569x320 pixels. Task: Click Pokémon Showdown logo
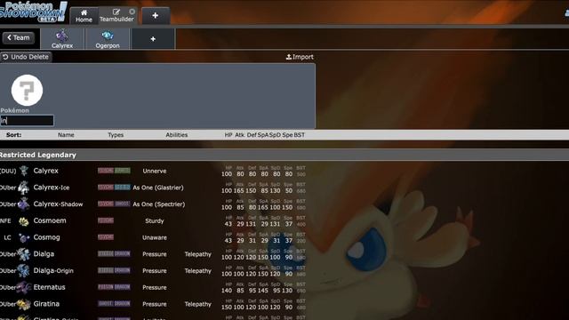pos(34,12)
